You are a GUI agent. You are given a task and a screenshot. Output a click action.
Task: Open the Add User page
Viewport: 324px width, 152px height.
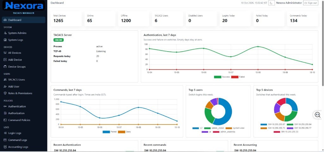(x=23, y=87)
